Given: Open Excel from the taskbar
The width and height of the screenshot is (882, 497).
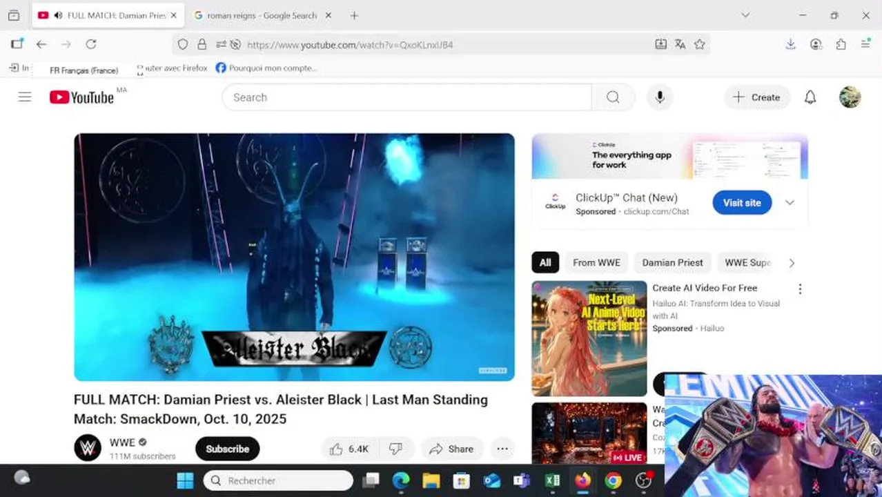Looking at the screenshot, I should pos(552,480).
